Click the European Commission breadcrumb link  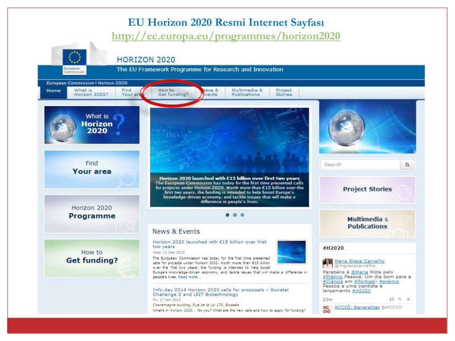tap(70, 83)
